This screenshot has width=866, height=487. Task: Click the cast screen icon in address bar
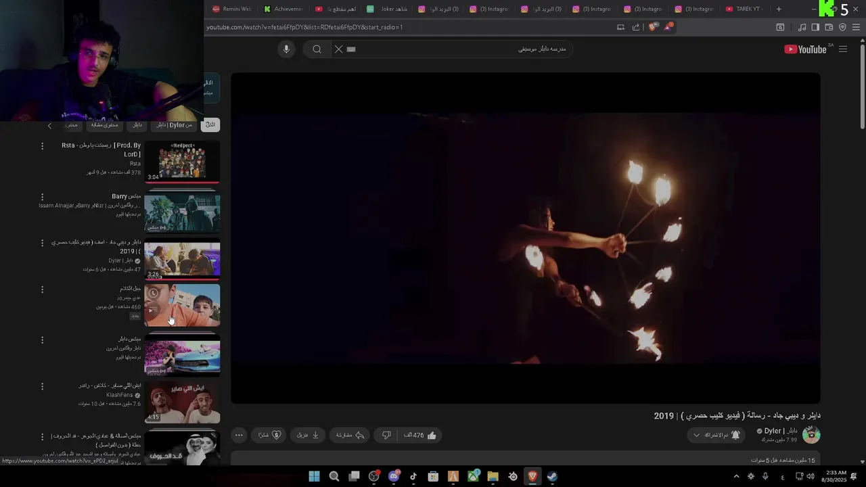pyautogui.click(x=620, y=27)
